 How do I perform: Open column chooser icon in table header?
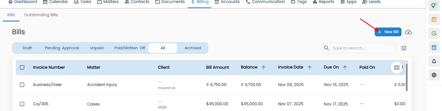coord(396,67)
